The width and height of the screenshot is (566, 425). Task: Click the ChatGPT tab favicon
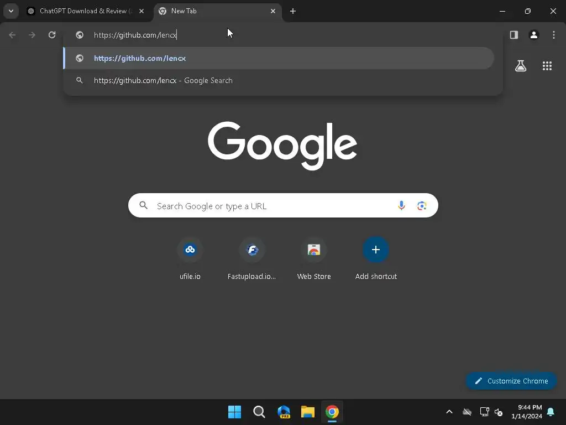tap(32, 11)
